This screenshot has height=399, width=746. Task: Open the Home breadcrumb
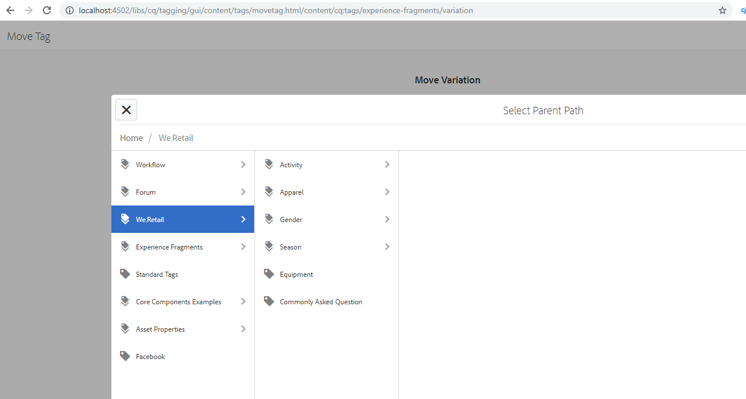131,138
